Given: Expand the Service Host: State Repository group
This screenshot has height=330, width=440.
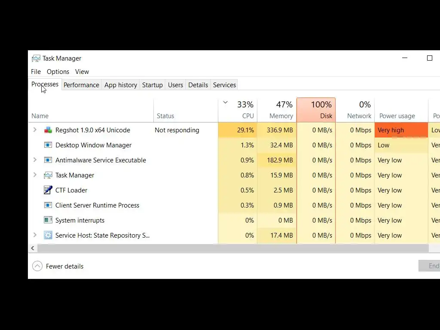Looking at the screenshot, I should click(x=35, y=235).
